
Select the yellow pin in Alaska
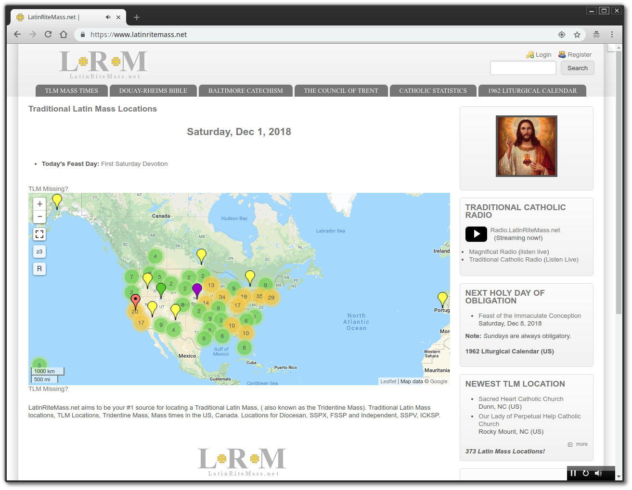coord(57,201)
